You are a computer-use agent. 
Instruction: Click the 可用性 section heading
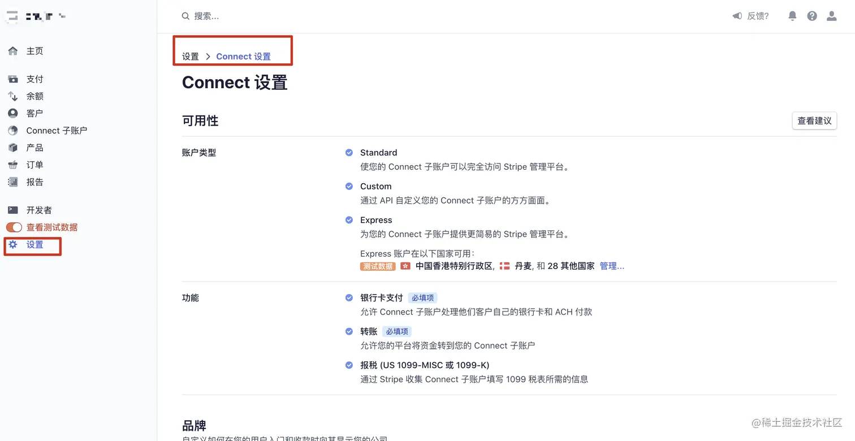(x=200, y=121)
